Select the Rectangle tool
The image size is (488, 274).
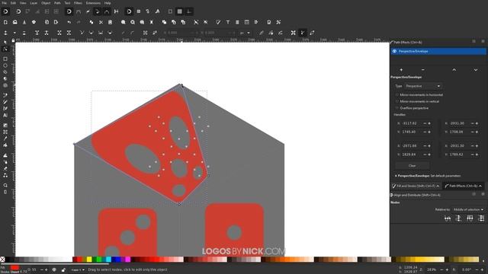click(5, 59)
